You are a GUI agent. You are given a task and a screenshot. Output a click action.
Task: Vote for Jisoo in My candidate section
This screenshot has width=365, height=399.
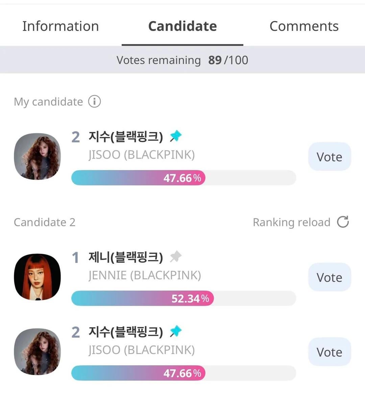(330, 157)
